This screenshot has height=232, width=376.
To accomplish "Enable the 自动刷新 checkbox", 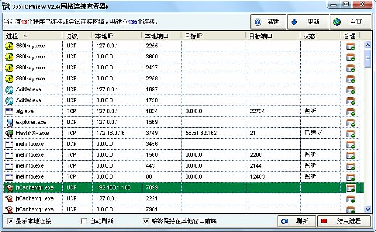I will [x=83, y=221].
